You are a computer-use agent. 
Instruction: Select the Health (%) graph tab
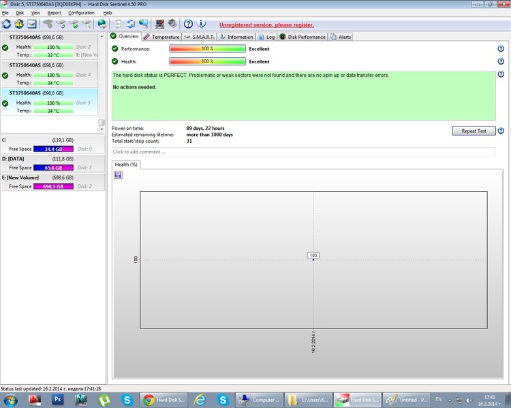(126, 165)
